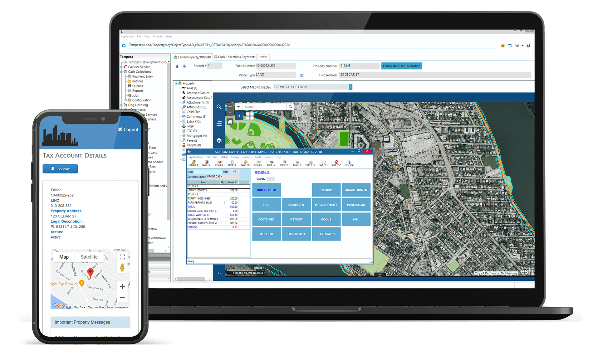This screenshot has height=351, width=593.
Task: Toggle fullscreen on the phone map
Action: (122, 257)
